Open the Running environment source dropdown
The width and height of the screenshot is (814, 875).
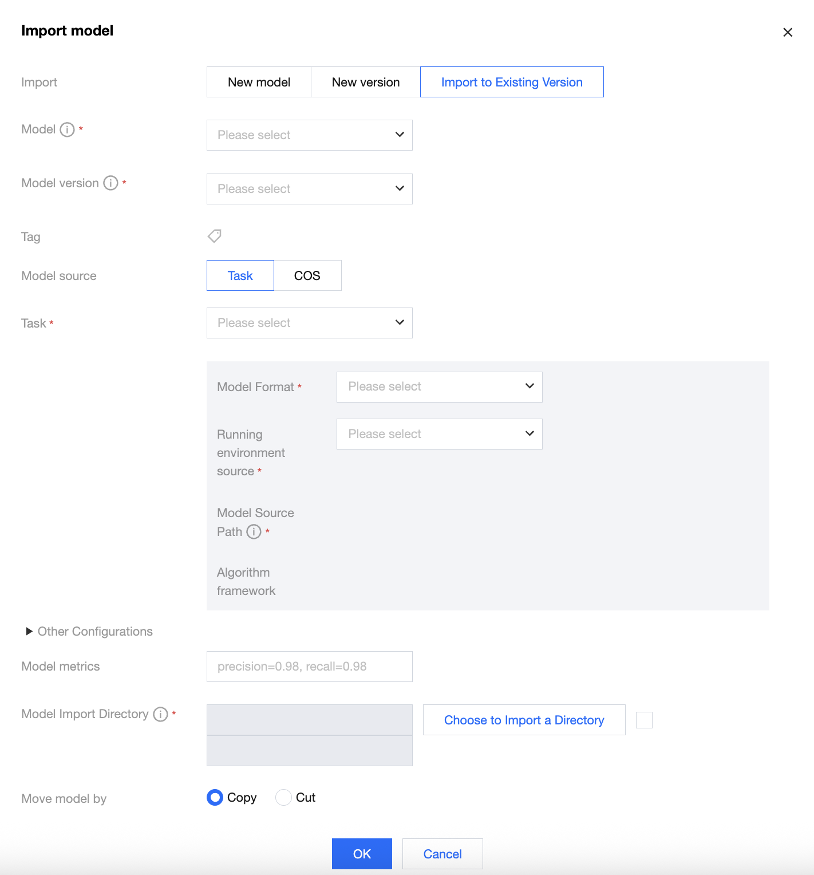[439, 434]
